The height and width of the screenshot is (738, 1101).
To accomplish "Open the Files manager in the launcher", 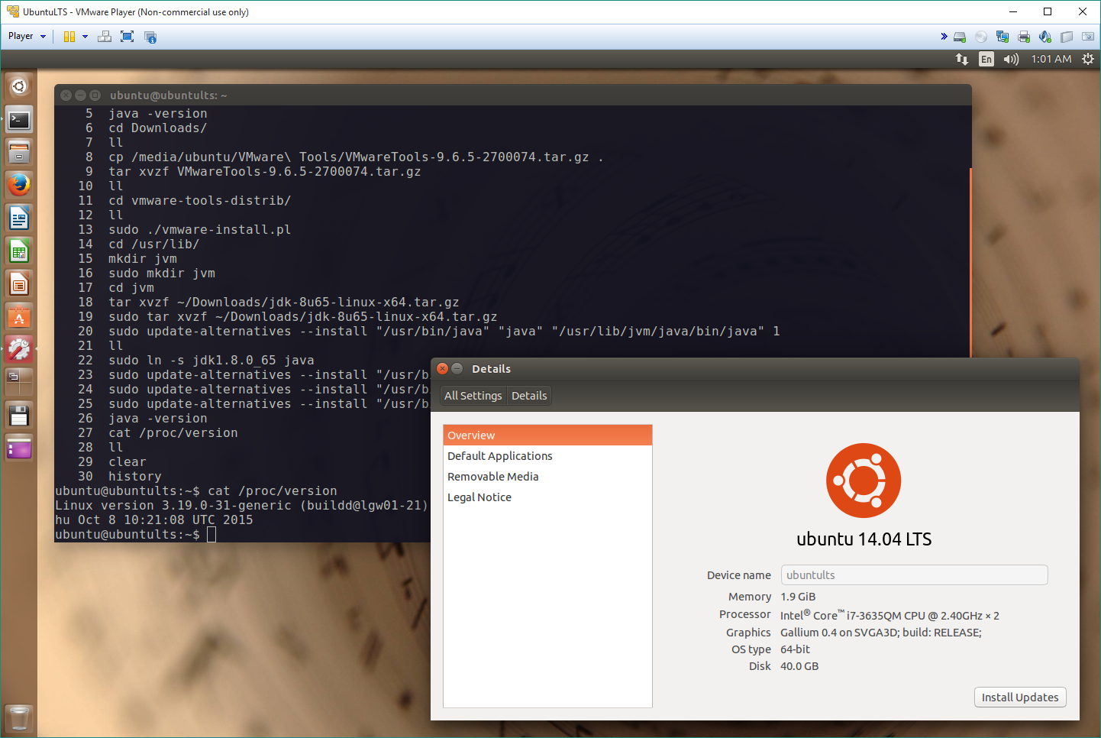I will tap(19, 152).
